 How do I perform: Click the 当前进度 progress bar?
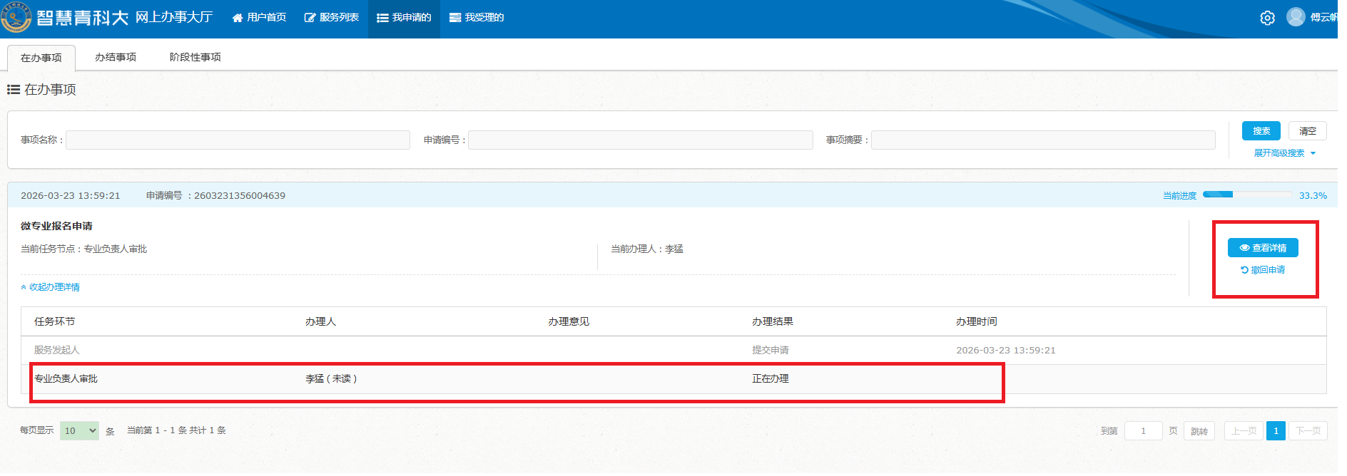[1246, 195]
